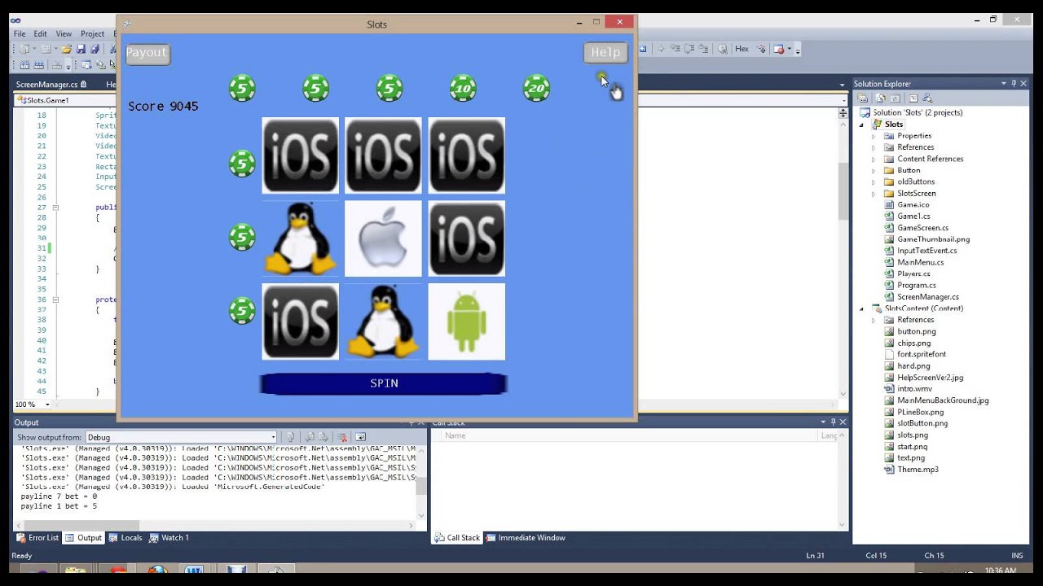The width and height of the screenshot is (1043, 586).
Task: Switch to the Locals tab
Action: pyautogui.click(x=125, y=537)
